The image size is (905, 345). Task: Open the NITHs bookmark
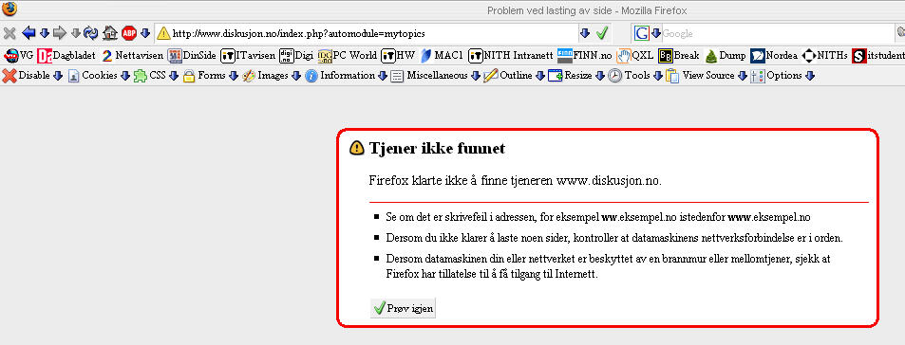coord(825,56)
